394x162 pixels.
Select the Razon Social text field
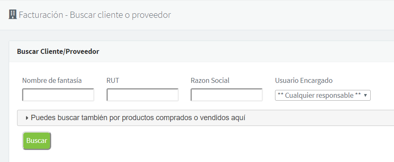pos(227,95)
